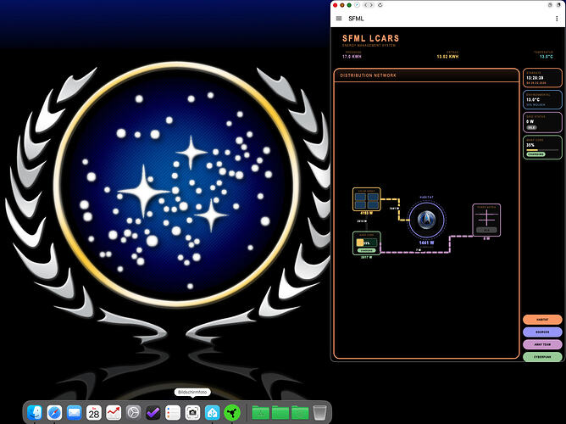This screenshot has height=424, width=566.
Task: Click the SFML title in app bar
Action: (x=356, y=19)
